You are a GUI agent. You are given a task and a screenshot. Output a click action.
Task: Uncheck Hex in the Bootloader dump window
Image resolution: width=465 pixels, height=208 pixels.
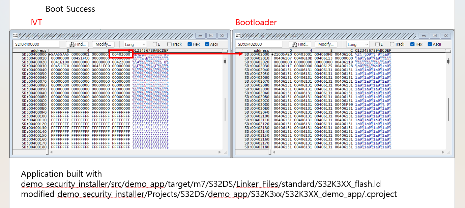coord(413,44)
